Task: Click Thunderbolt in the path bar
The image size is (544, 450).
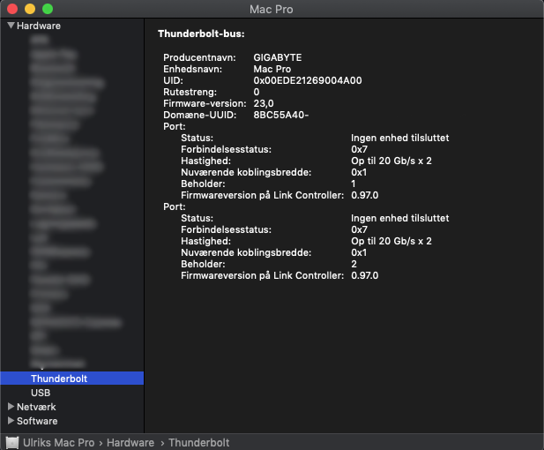Action: [198, 443]
